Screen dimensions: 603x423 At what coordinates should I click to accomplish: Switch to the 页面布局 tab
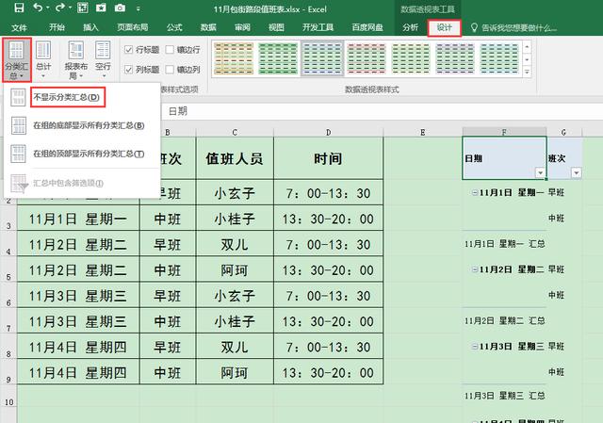coord(133,27)
